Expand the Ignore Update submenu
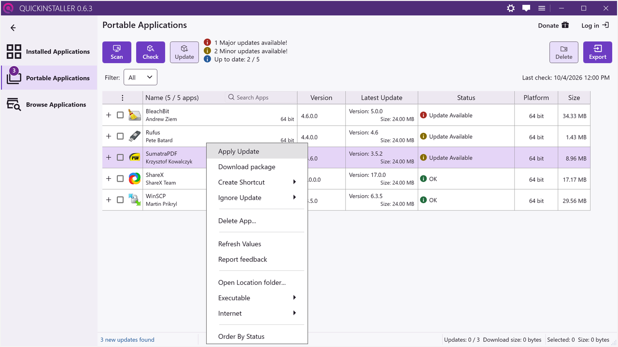 tap(257, 198)
